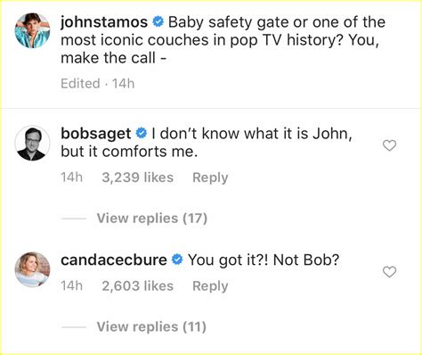Expand View replies (11)
Viewport: 422px width, 355px height.
151,326
